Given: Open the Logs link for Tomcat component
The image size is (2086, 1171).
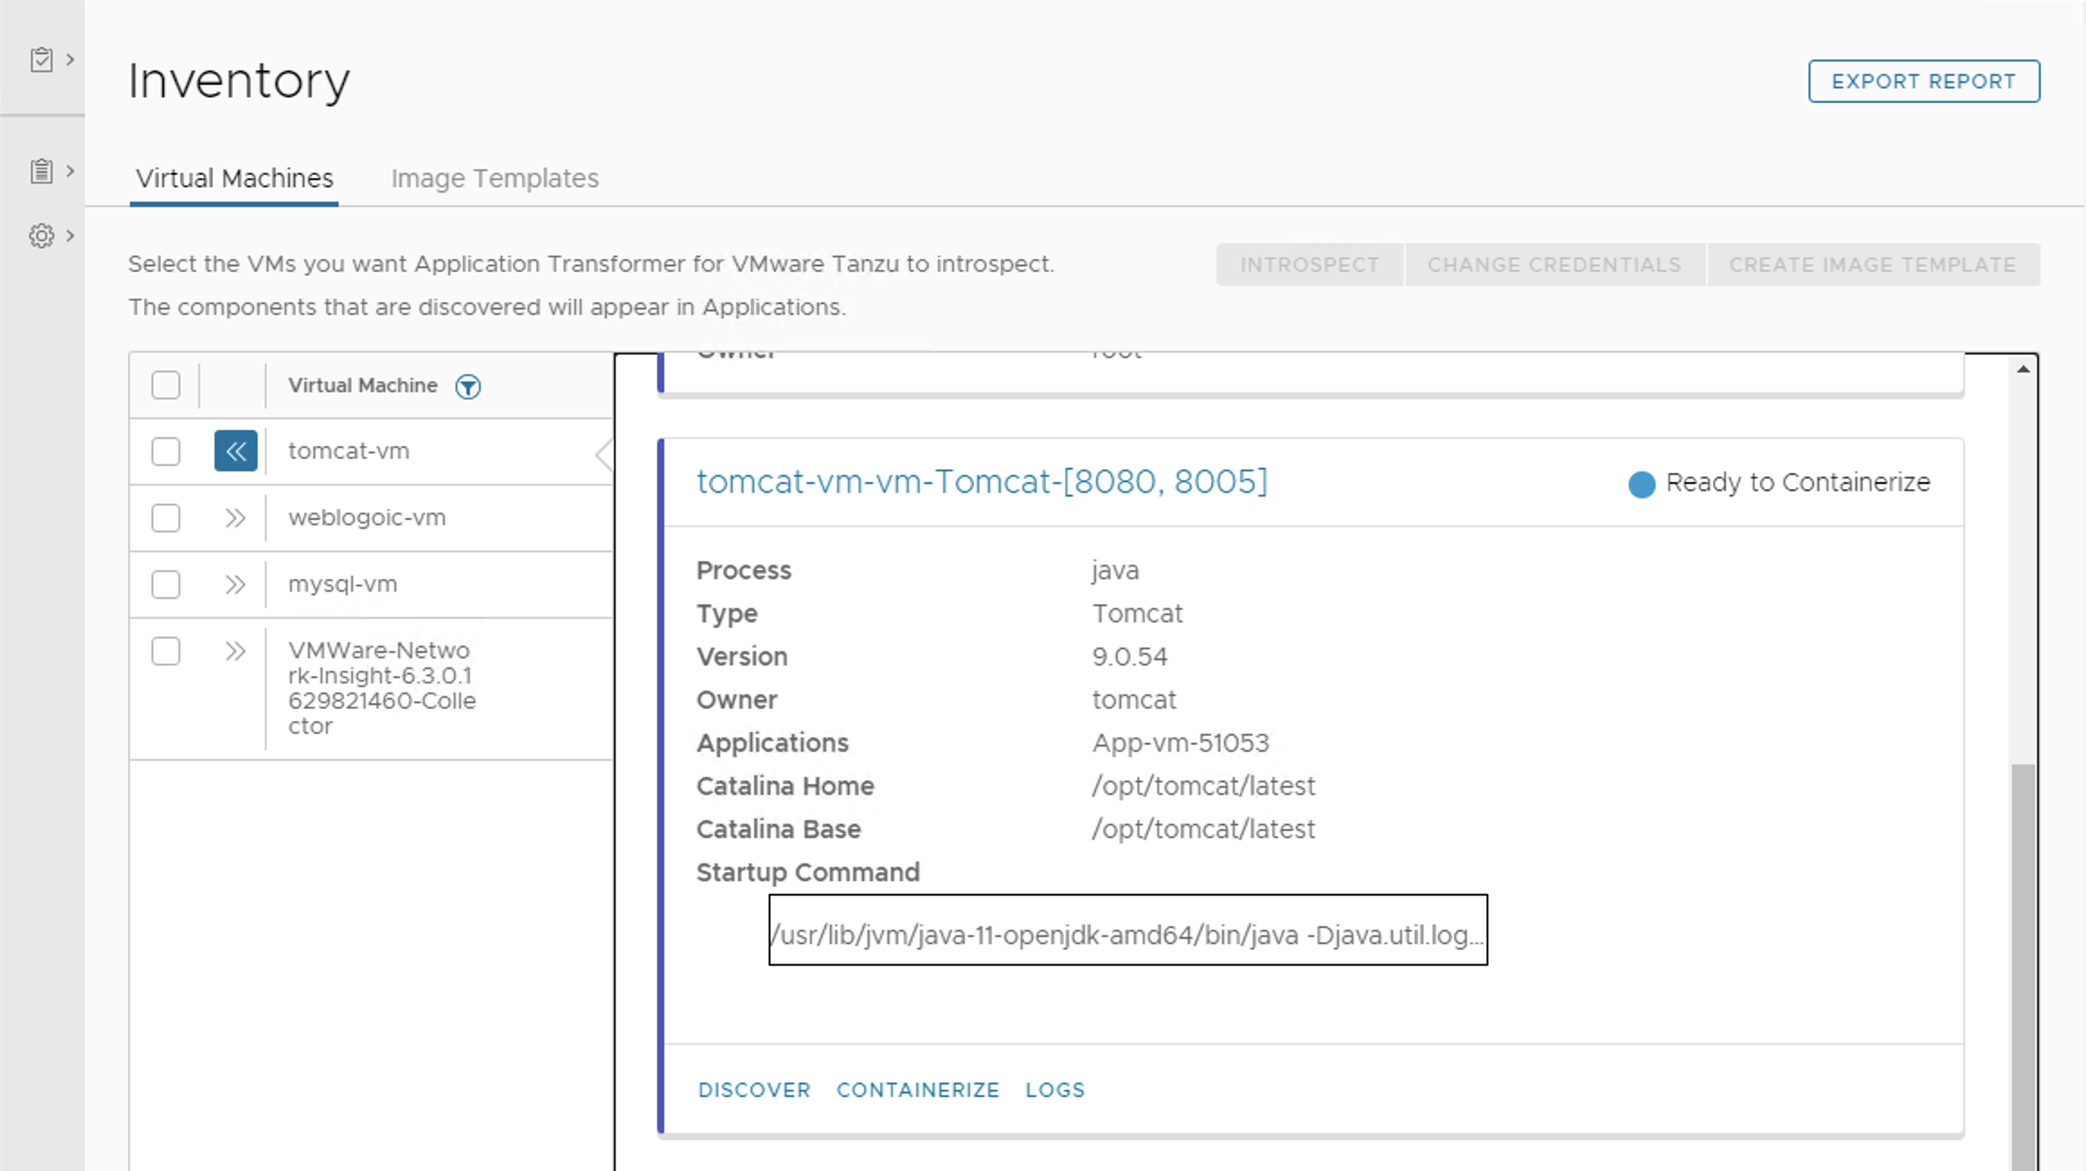Looking at the screenshot, I should [x=1055, y=1090].
